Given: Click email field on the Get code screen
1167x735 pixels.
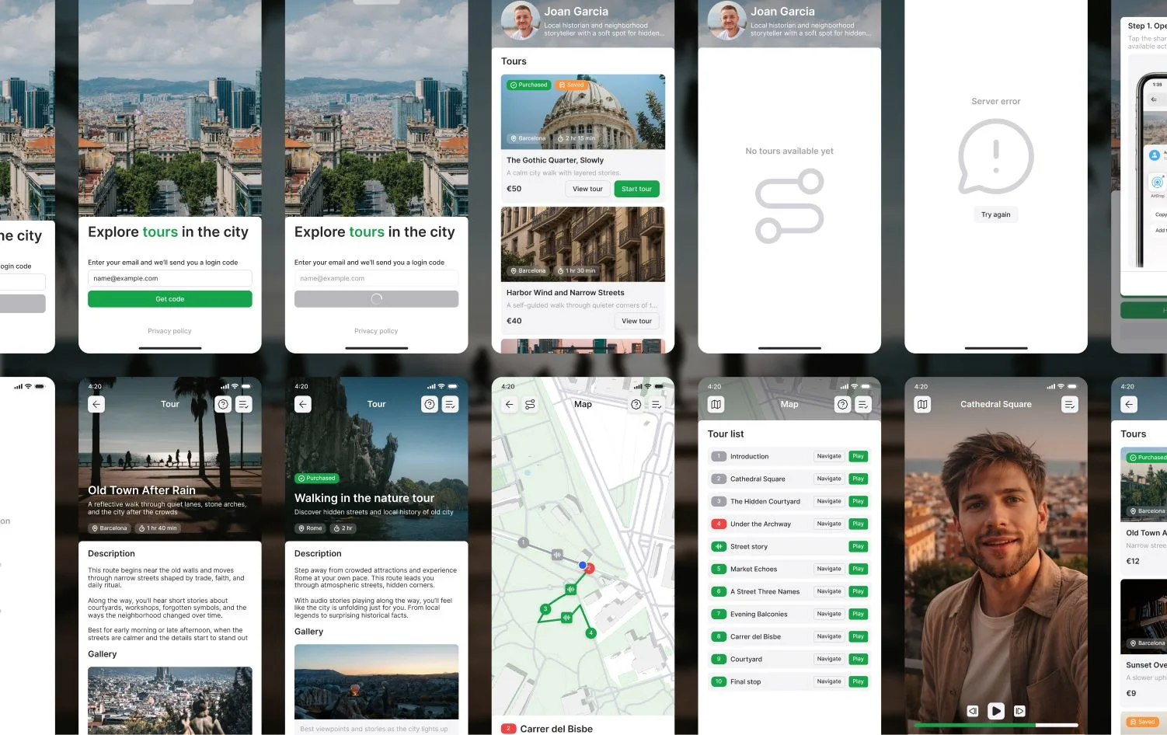Looking at the screenshot, I should click(x=170, y=278).
